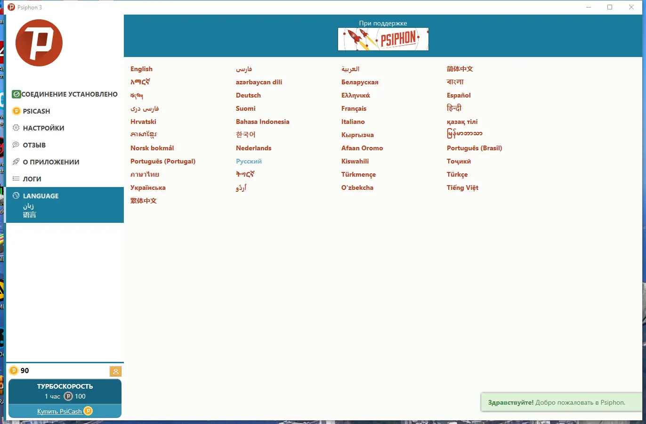Open НАСТРОЙКИ via the gear icon

(x=15, y=128)
